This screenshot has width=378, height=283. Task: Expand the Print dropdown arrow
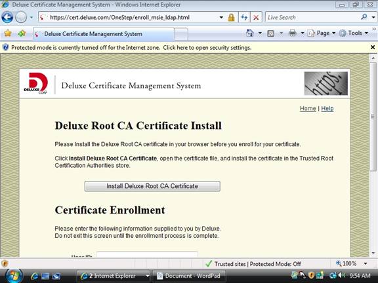click(x=303, y=33)
